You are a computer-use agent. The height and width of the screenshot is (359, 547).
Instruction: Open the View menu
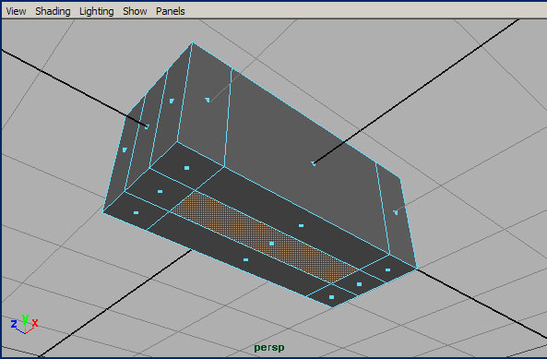click(x=16, y=11)
